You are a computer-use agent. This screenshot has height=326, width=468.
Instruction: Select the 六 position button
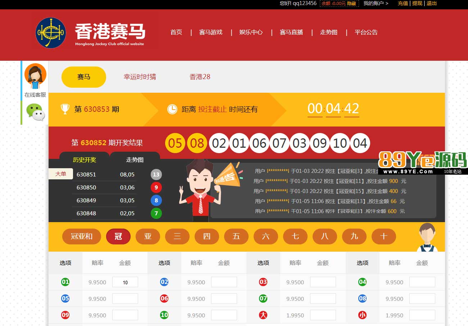[x=266, y=237]
